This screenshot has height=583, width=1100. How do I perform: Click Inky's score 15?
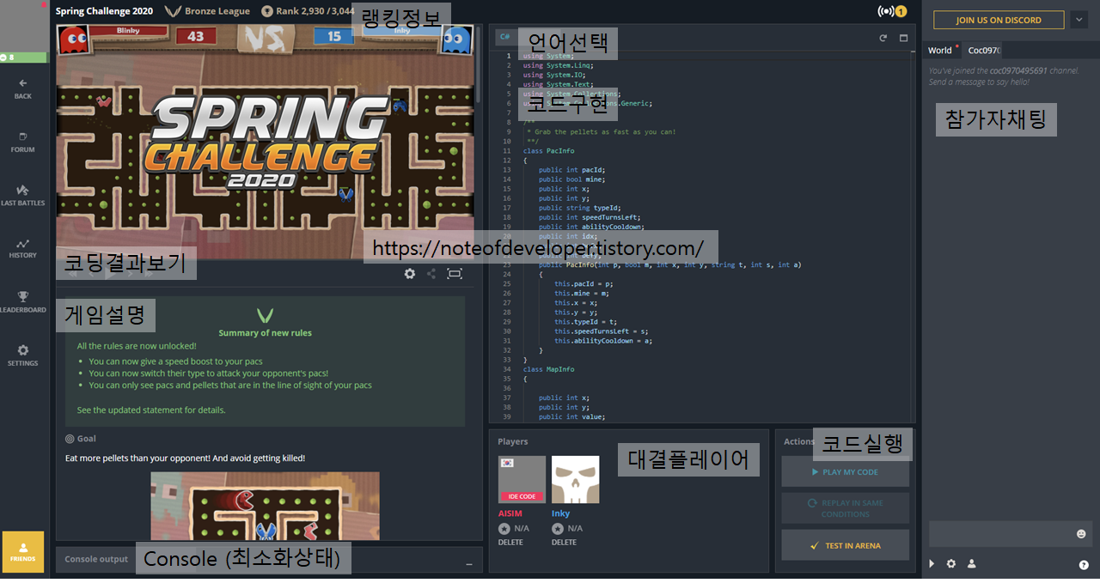[334, 36]
